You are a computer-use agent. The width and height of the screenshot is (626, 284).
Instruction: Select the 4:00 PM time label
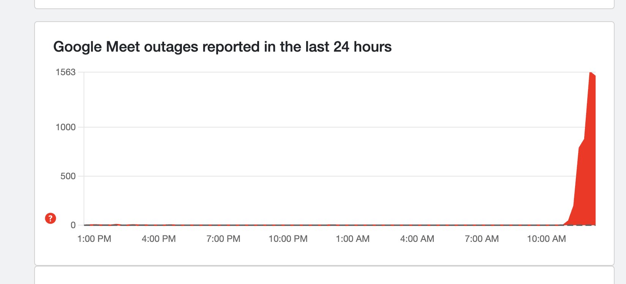pos(159,239)
